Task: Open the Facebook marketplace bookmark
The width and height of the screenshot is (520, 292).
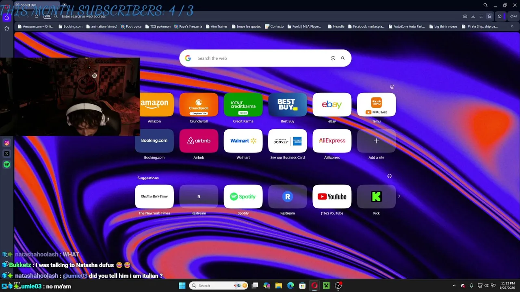Action: pos(366,26)
